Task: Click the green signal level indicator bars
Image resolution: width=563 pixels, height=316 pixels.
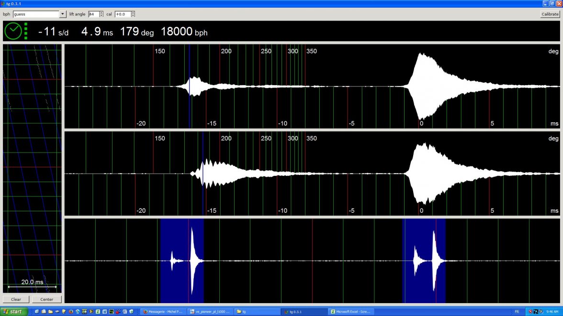Action: coord(26,31)
